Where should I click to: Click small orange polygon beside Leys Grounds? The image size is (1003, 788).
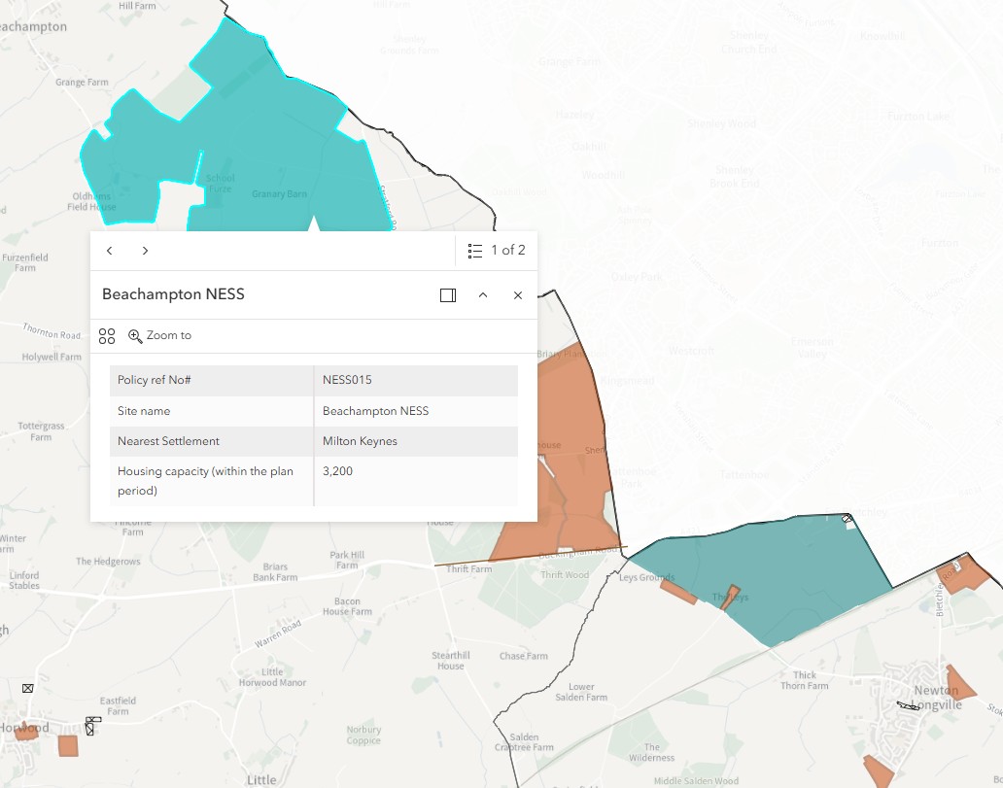click(x=678, y=592)
